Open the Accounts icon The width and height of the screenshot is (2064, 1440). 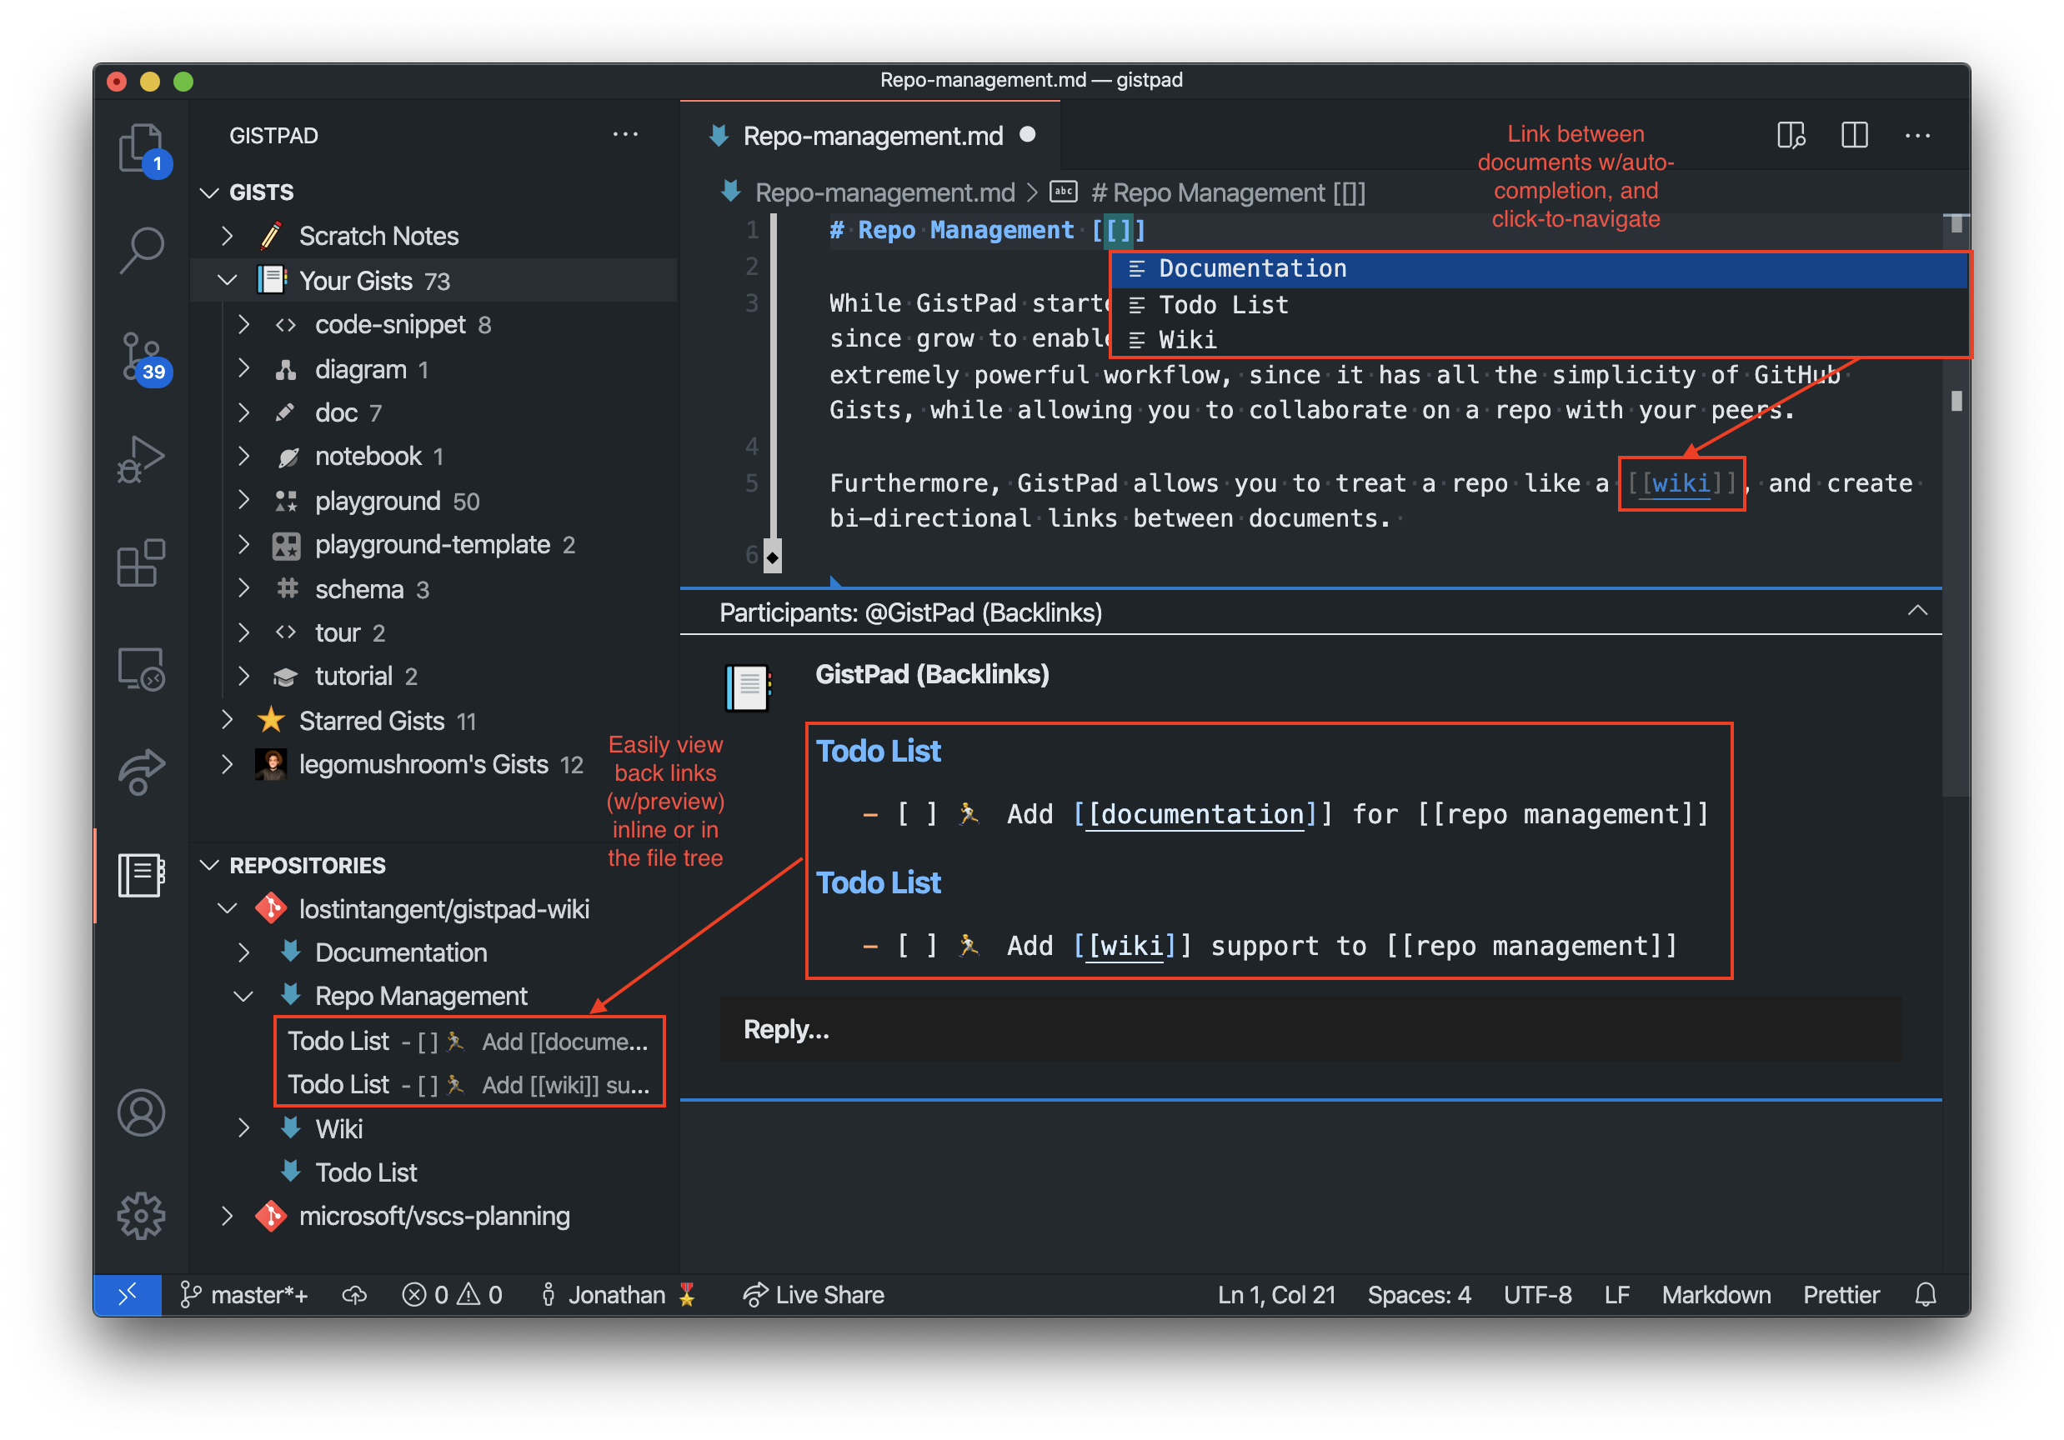(x=141, y=1112)
